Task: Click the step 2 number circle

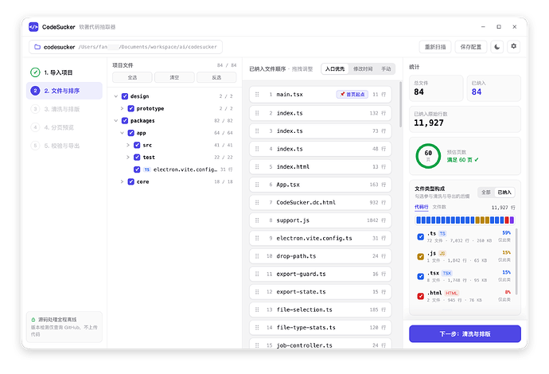Action: 35,91
